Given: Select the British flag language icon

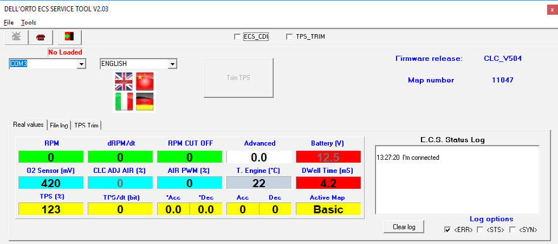Looking at the screenshot, I should click(x=124, y=81).
